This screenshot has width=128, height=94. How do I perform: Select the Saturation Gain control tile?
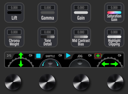click(x=114, y=13)
